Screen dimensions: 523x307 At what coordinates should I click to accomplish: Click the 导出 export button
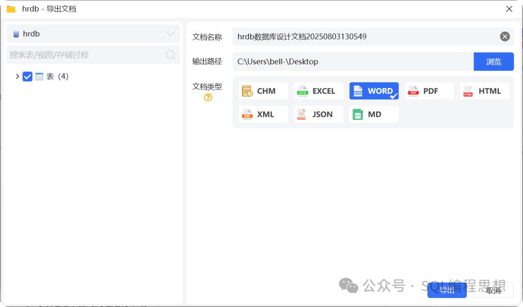pyautogui.click(x=446, y=290)
